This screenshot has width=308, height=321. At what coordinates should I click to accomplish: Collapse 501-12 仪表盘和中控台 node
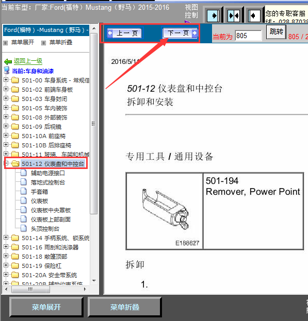(x=6, y=163)
